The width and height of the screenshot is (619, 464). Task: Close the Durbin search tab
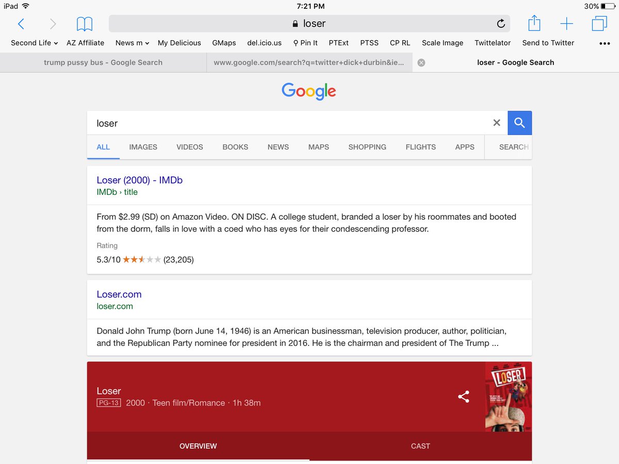pyautogui.click(x=421, y=62)
